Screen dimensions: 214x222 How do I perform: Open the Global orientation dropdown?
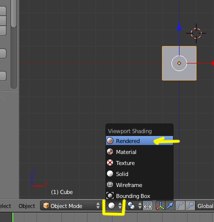pyautogui.click(x=205, y=206)
